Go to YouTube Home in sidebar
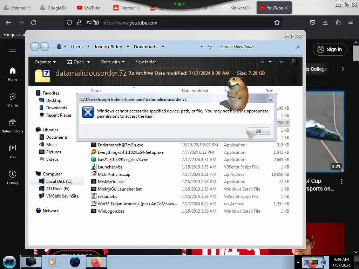This screenshot has height=269, width=359. pyautogui.click(x=13, y=74)
